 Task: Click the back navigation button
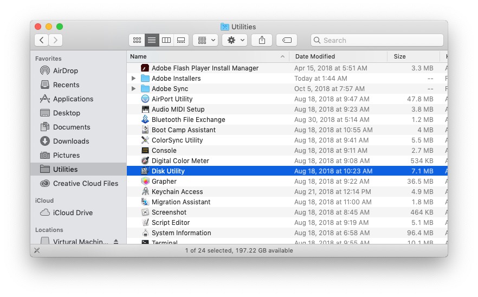[42, 40]
